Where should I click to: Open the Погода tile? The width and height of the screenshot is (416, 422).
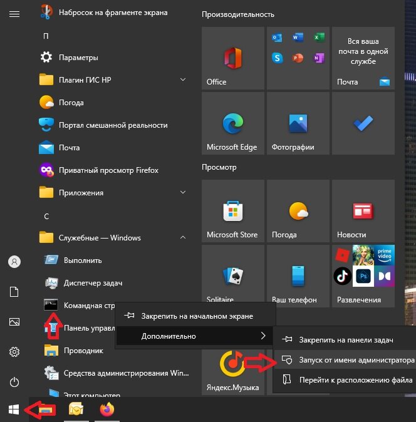tap(298, 211)
